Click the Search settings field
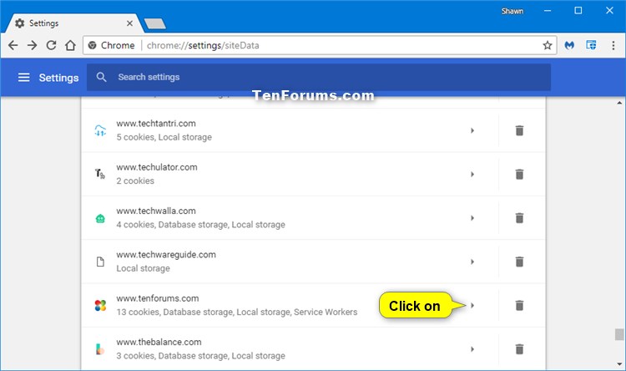The height and width of the screenshot is (371, 626). [x=319, y=77]
